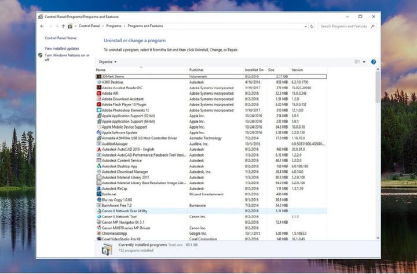Select Autodesk Download Manager
The height and width of the screenshot is (274, 417).
tap(211, 172)
